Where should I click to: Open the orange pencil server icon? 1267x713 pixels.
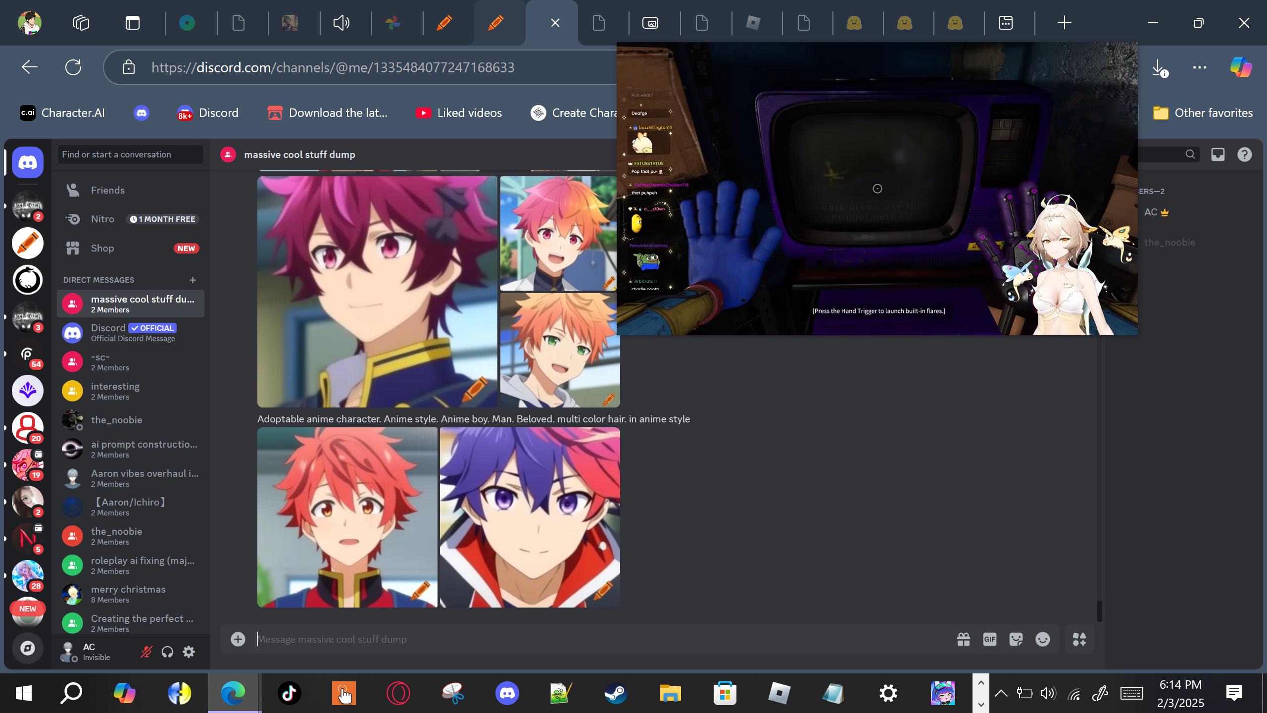28,243
